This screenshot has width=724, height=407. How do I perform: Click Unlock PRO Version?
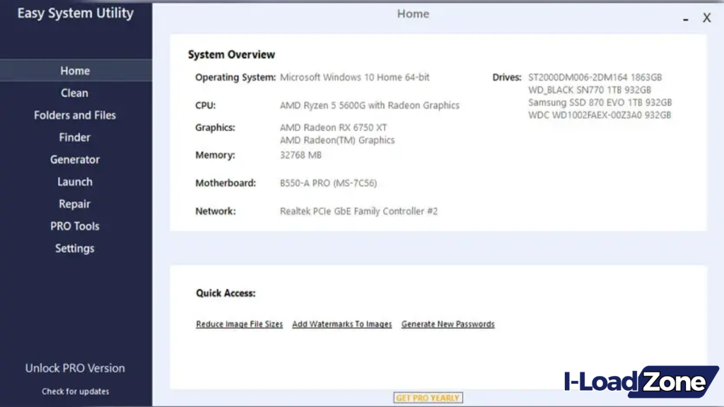(76, 368)
